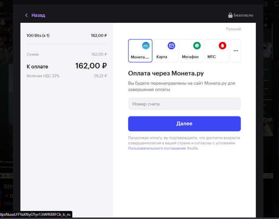Switch to the Карта payment tab label

tap(162, 57)
